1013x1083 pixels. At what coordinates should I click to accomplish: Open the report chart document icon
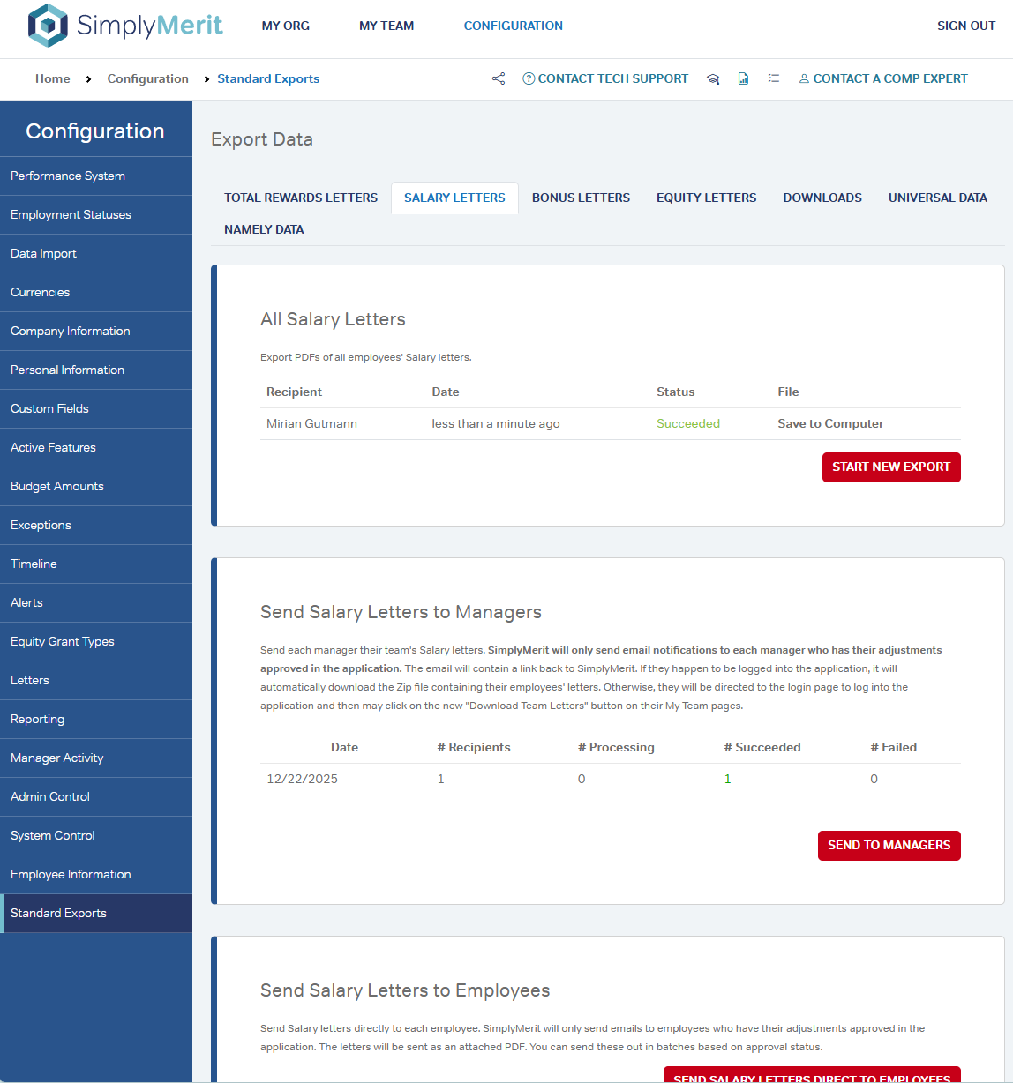pyautogui.click(x=743, y=78)
